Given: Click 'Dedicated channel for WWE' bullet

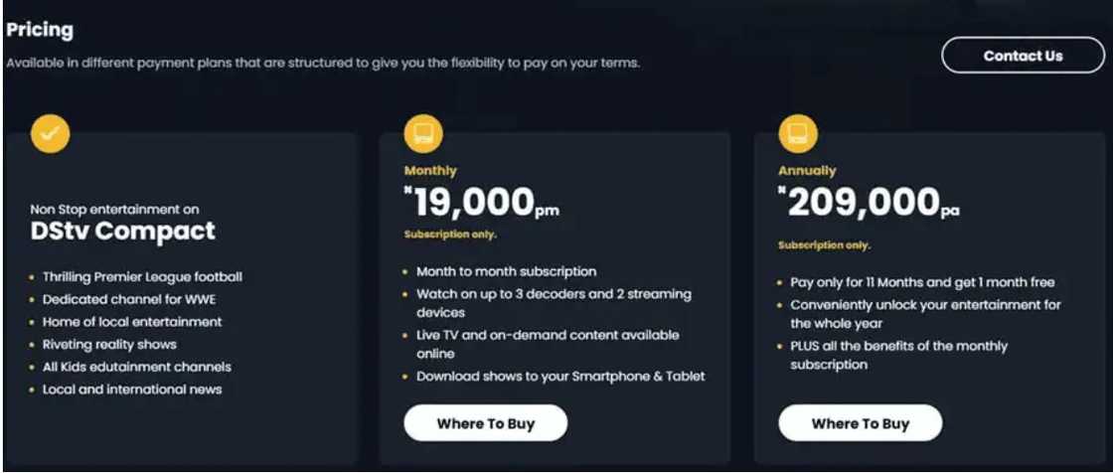Looking at the screenshot, I should coord(129,299).
